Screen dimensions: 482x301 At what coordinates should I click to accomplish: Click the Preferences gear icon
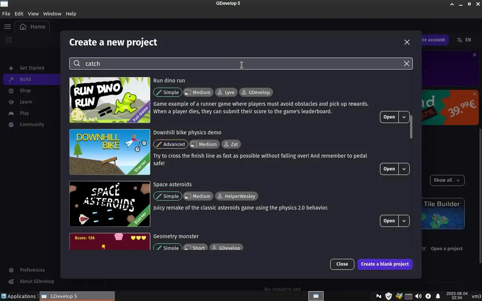point(11,270)
